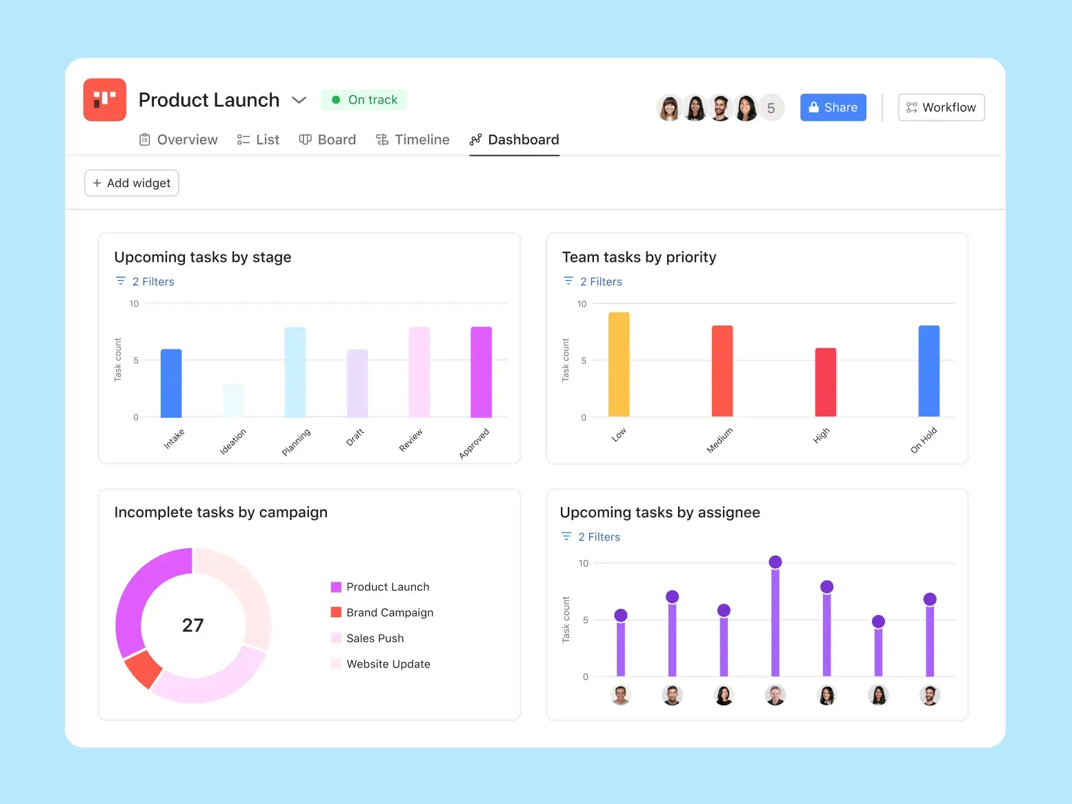
Task: Select the Dashboard tab
Action: (515, 140)
